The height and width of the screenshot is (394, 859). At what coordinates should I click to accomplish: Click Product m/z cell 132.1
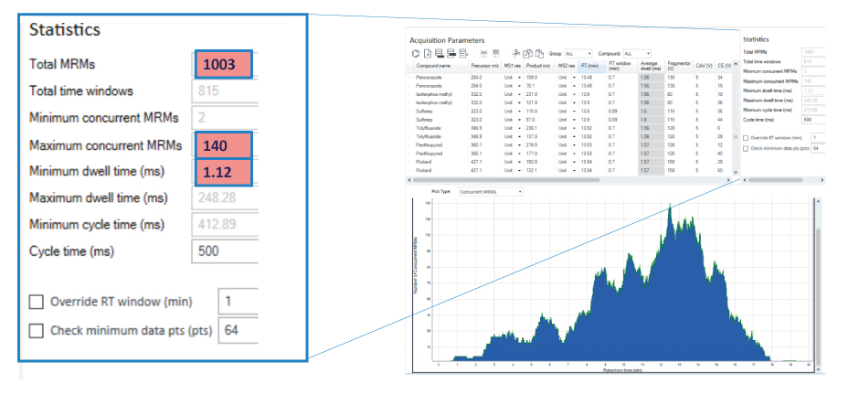pos(532,170)
